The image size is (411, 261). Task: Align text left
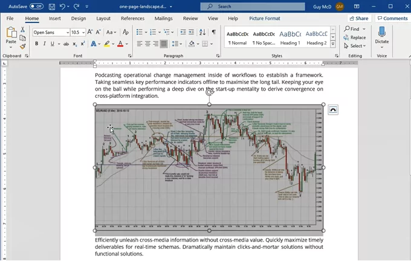(140, 43)
